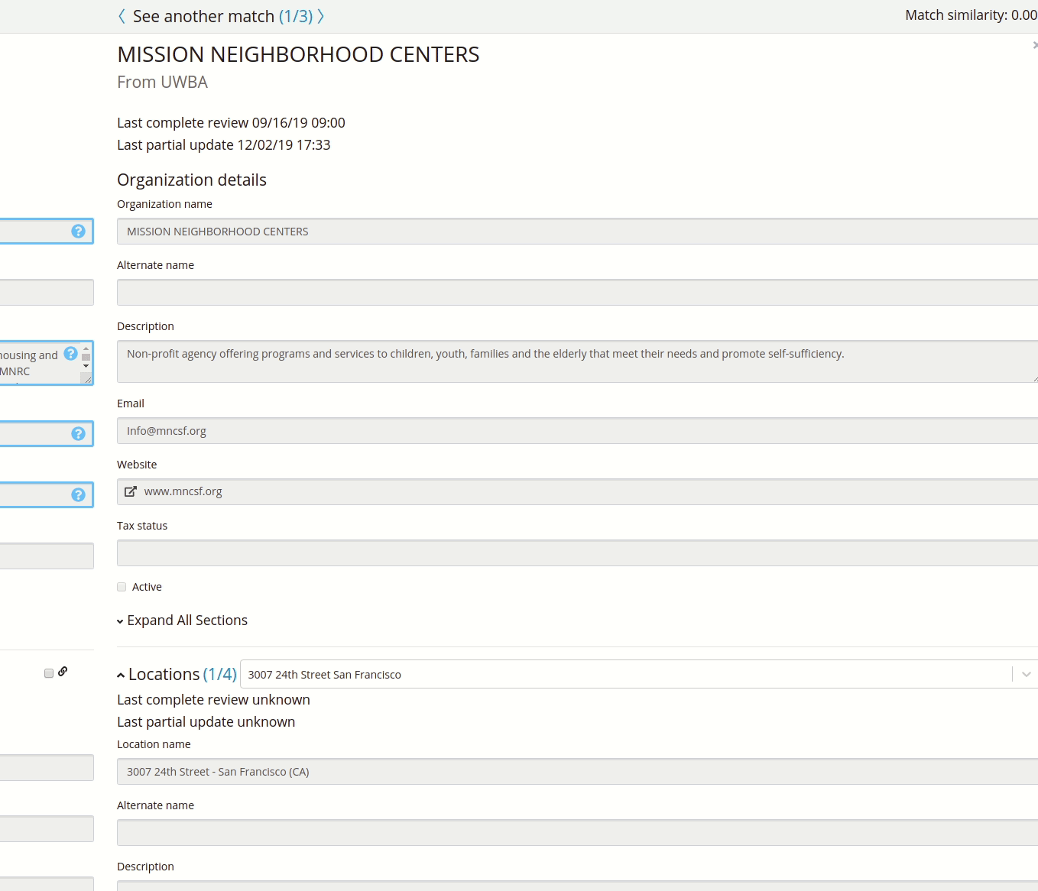Click the Email field with Info@mncsf.org

pyautogui.click(x=577, y=431)
